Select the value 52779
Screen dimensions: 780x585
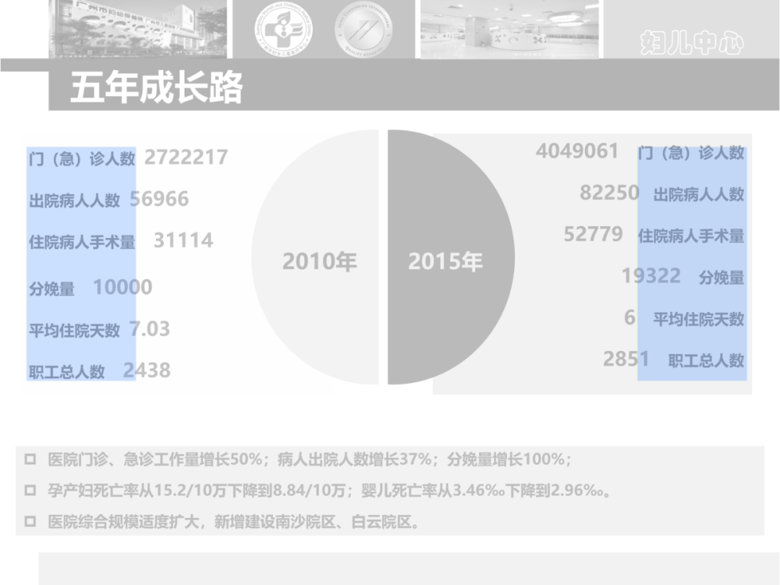coord(593,234)
